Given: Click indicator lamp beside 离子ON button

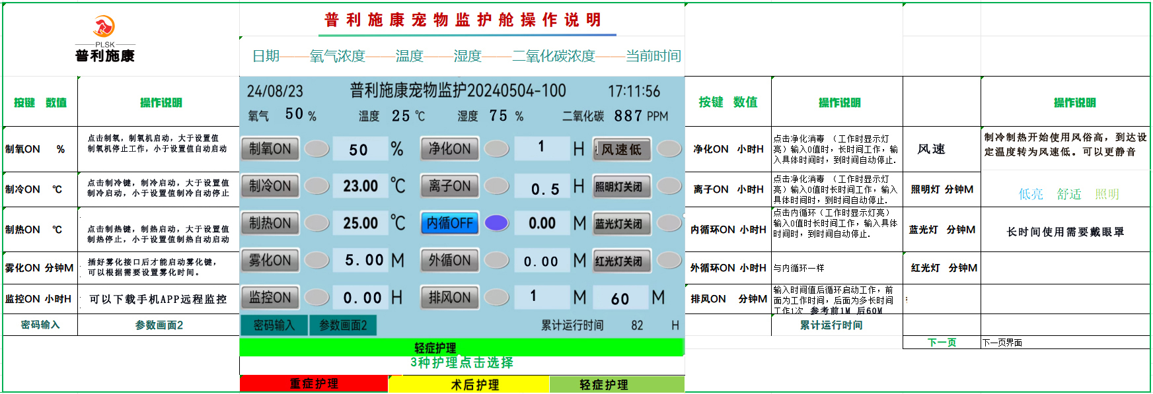Looking at the screenshot, I should [x=496, y=186].
